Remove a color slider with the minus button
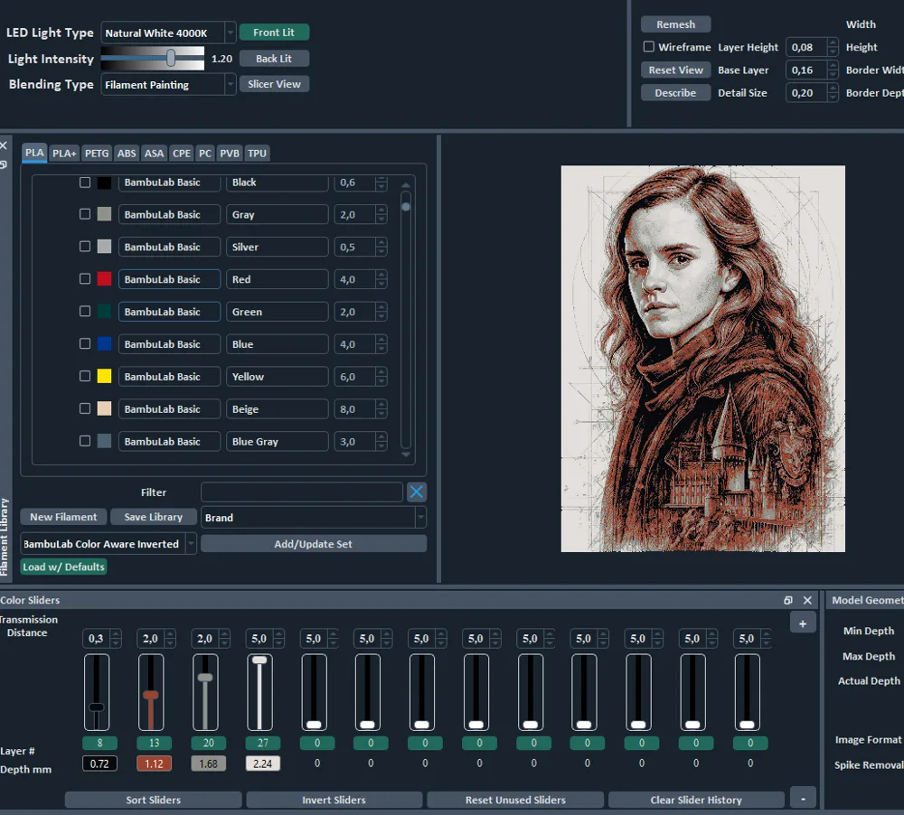The image size is (904, 815). [x=803, y=799]
